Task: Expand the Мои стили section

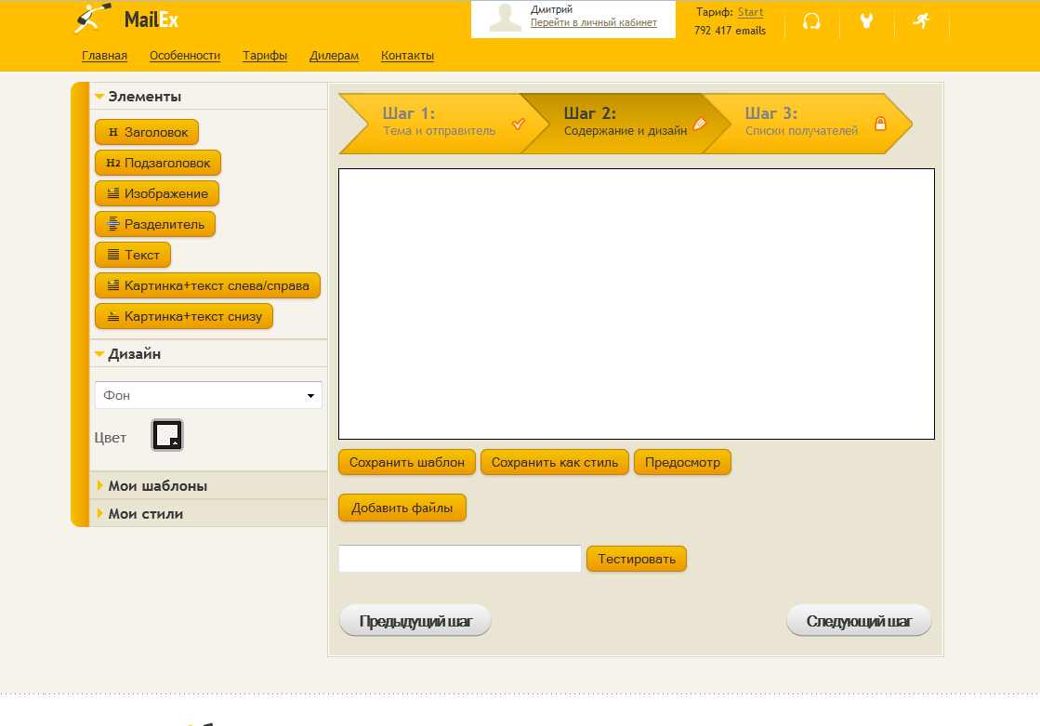Action: [145, 513]
